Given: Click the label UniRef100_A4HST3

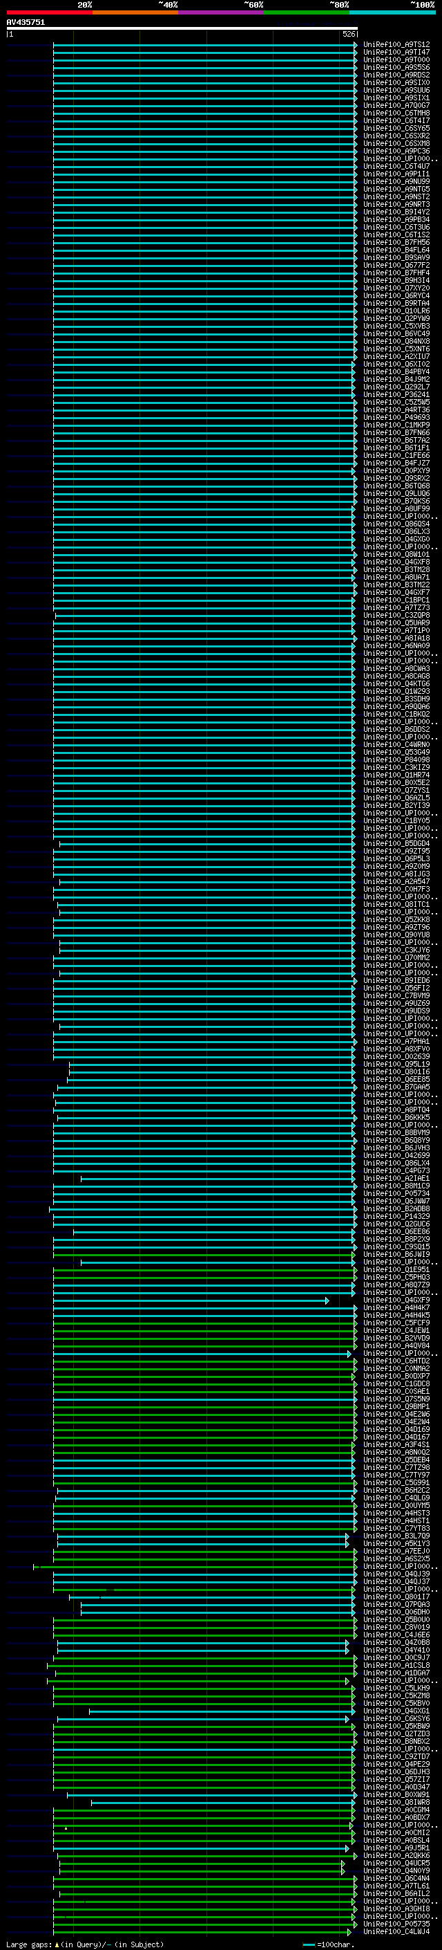Looking at the screenshot, I should [396, 1512].
